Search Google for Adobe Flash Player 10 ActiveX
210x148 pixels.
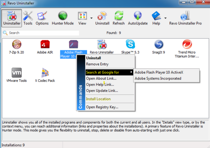166,72
